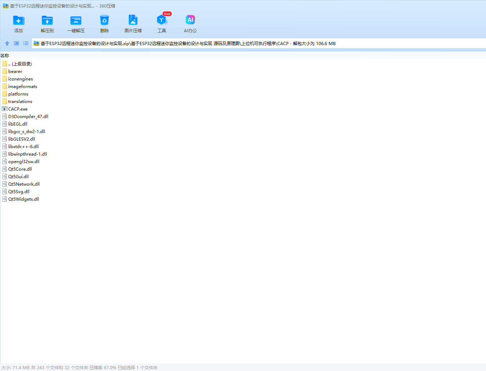This screenshot has height=371, width=486.
Task: Open the 工具 (Tools) menu icon
Action: pos(162,20)
